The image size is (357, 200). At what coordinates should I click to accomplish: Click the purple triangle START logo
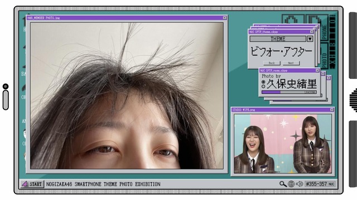25,184
